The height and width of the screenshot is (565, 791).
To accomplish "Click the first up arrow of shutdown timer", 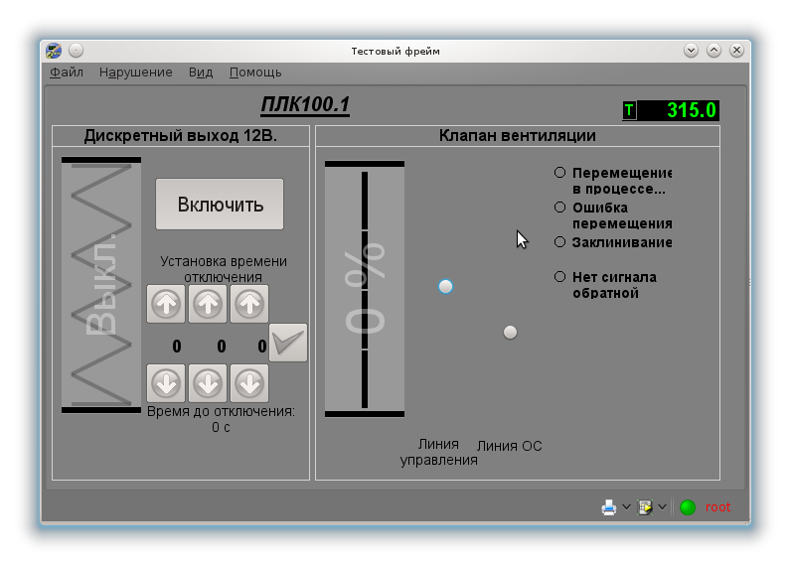I will pos(166,304).
